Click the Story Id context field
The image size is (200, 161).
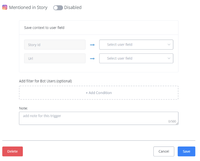[x=55, y=44]
